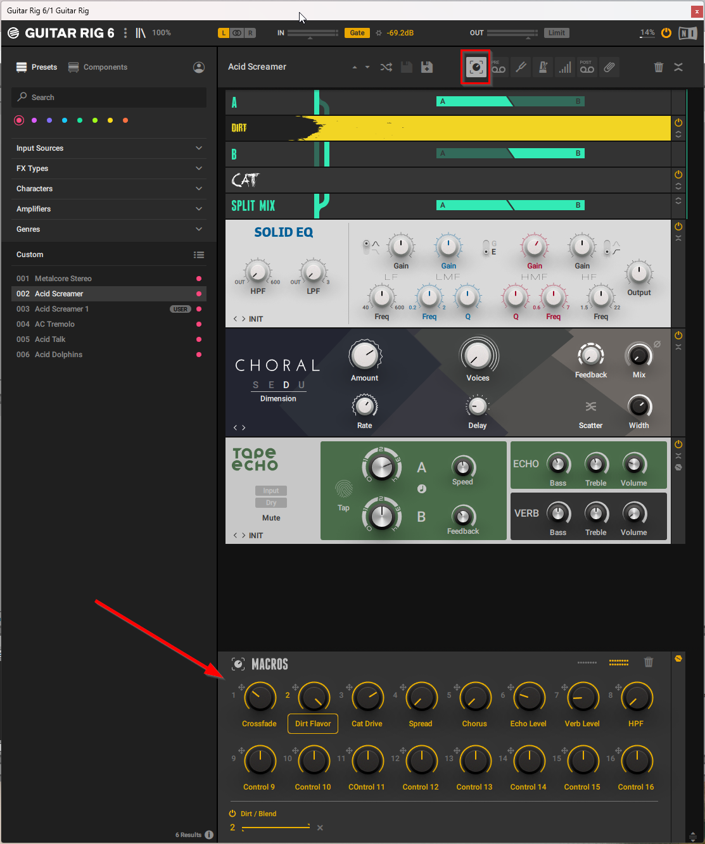Remove the Dirt / Blend assignment with X
The image size is (705, 844).
click(x=320, y=828)
